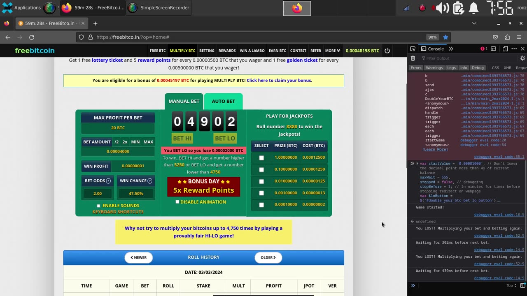Toggle split console layout icon
527x296 pixels.
click(494, 49)
